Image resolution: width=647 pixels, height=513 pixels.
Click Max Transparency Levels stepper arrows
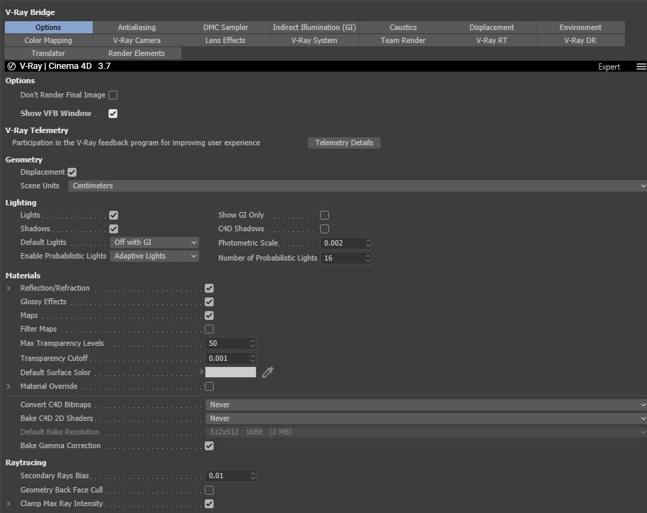coord(253,344)
